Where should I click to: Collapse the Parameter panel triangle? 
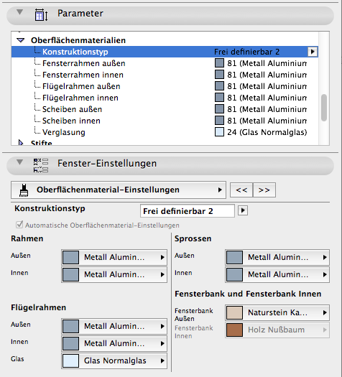tap(19, 11)
